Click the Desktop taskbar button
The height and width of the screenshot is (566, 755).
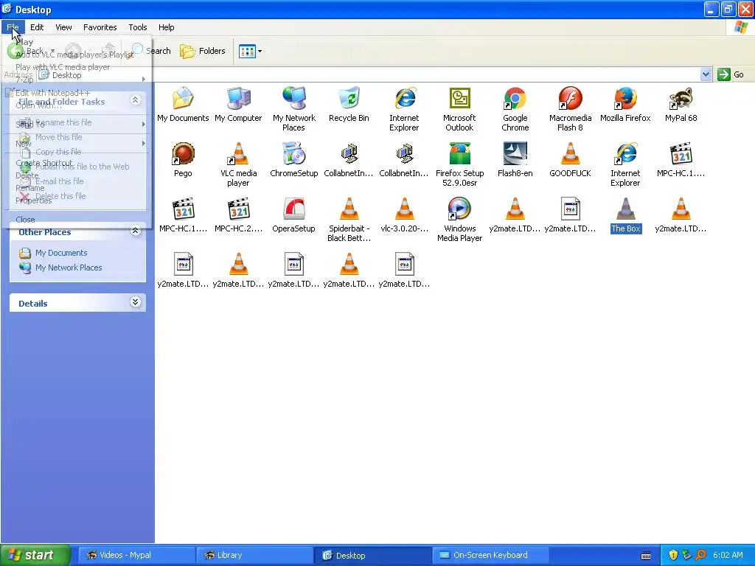372,555
